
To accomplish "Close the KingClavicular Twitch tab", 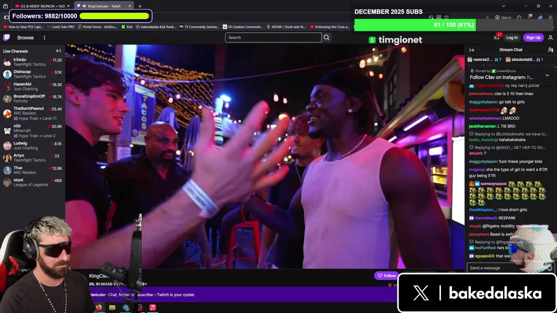I will pos(130,6).
